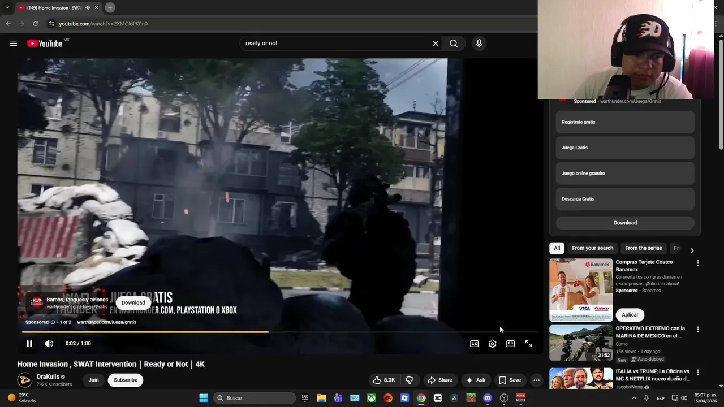View site information icon in address bar

coord(51,24)
